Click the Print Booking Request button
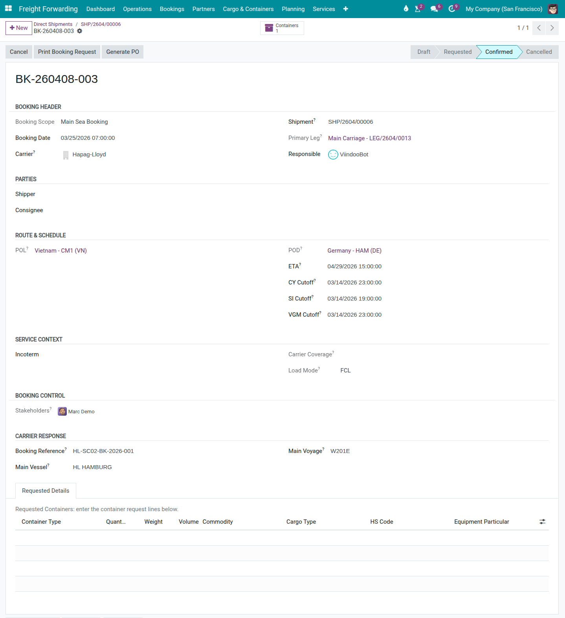 click(67, 52)
